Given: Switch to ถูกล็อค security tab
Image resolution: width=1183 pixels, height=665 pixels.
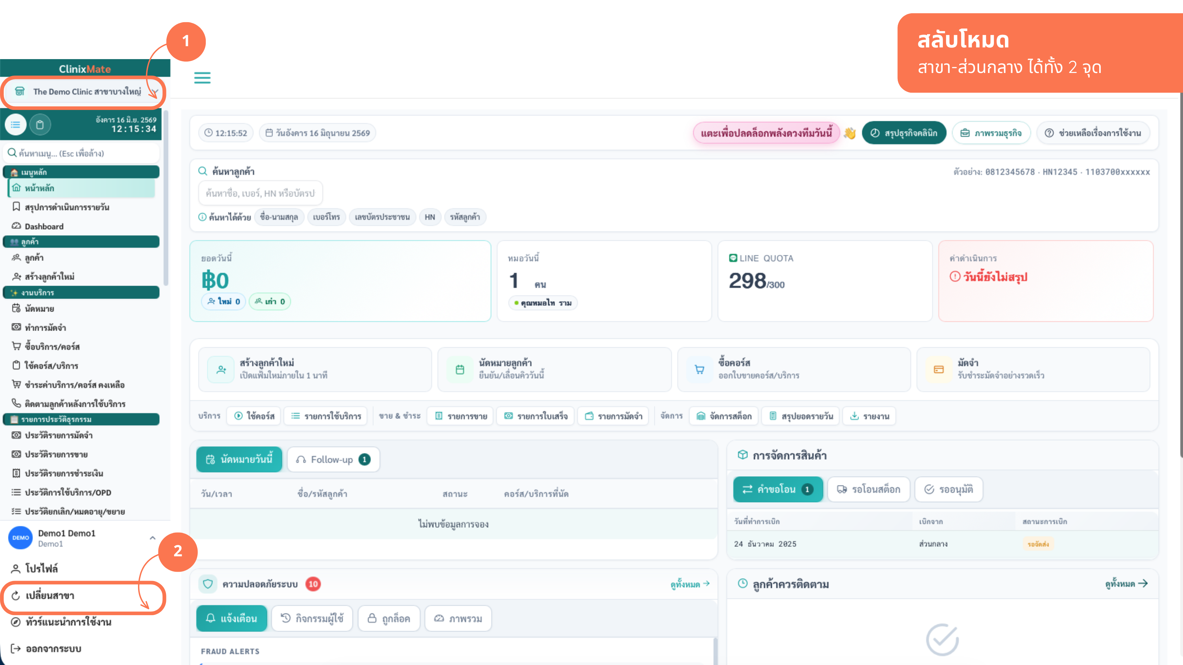Looking at the screenshot, I should coord(389,618).
